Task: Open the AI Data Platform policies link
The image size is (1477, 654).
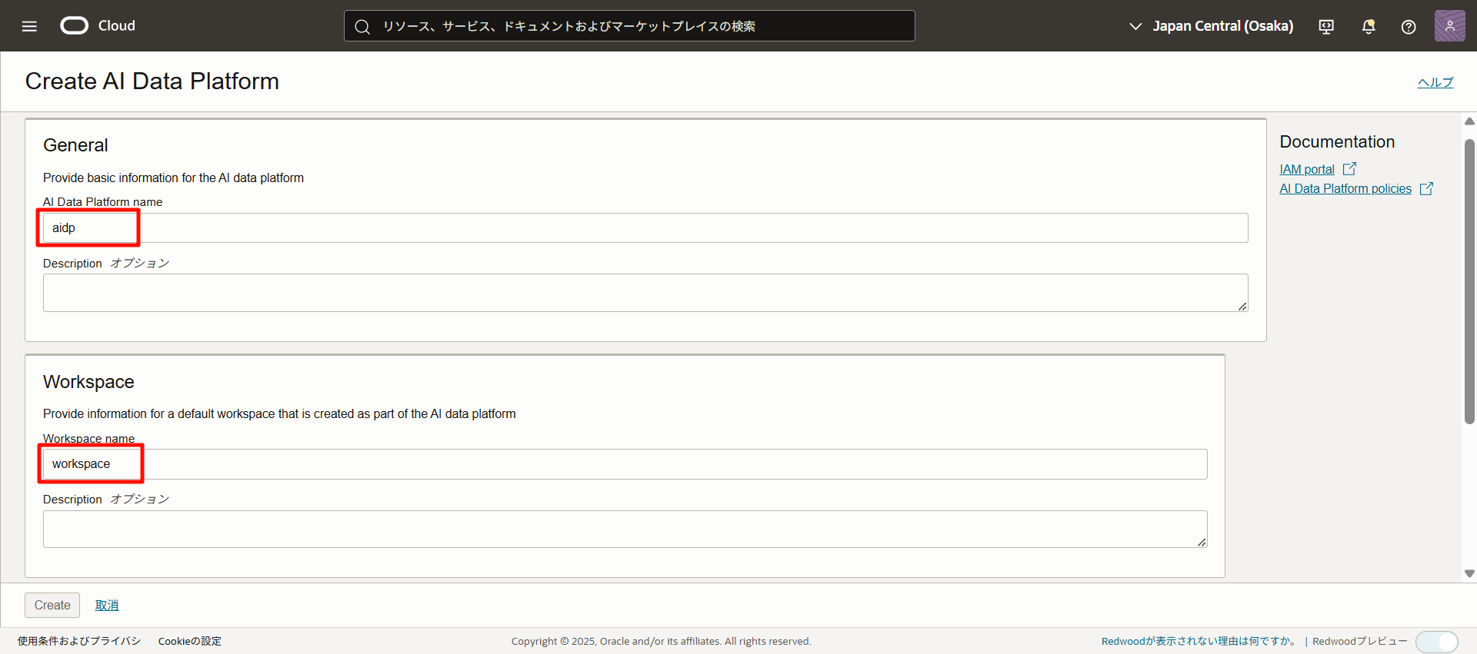Action: point(1345,189)
